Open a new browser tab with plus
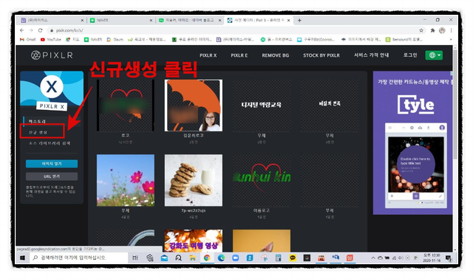The width and height of the screenshot is (473, 279). click(299, 20)
